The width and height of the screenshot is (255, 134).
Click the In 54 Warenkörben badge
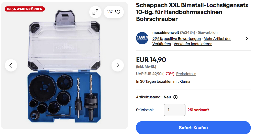pyautogui.click(x=25, y=9)
